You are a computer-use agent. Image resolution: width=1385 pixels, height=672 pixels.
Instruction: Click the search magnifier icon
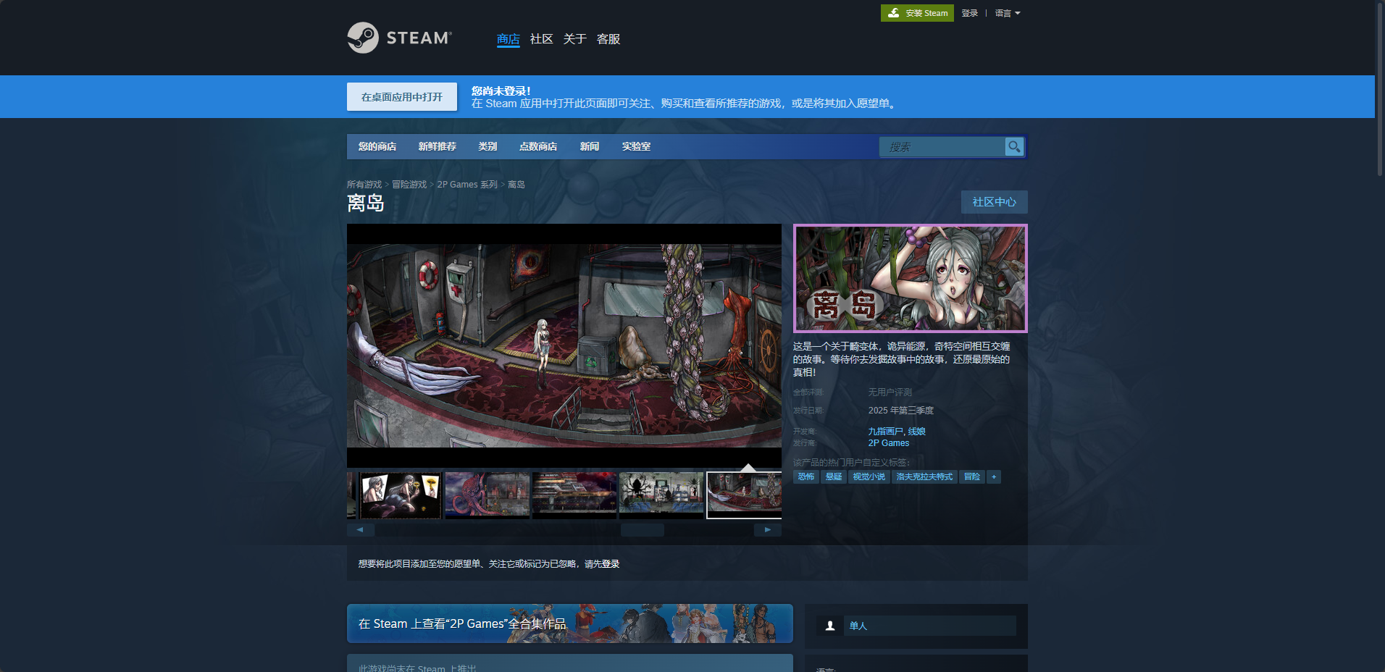pos(1014,146)
